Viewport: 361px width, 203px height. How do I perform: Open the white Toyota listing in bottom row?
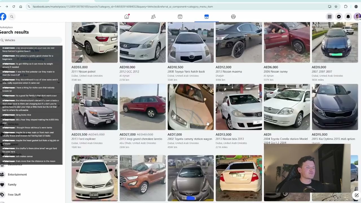tap(94, 178)
